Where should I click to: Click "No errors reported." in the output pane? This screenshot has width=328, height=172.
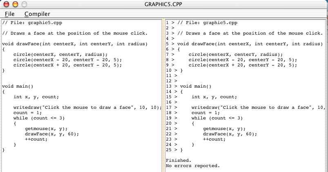click(192, 166)
